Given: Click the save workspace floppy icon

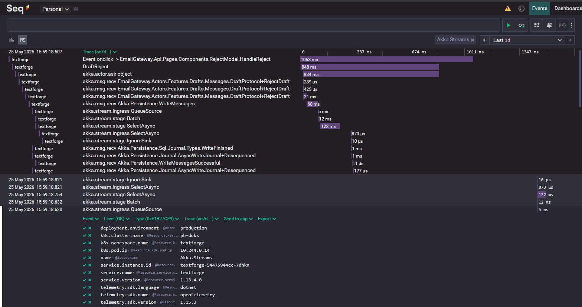Looking at the screenshot, I should pyautogui.click(x=76, y=9).
